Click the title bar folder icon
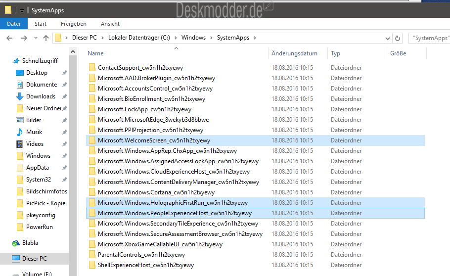450x276 pixels. (x=8, y=10)
